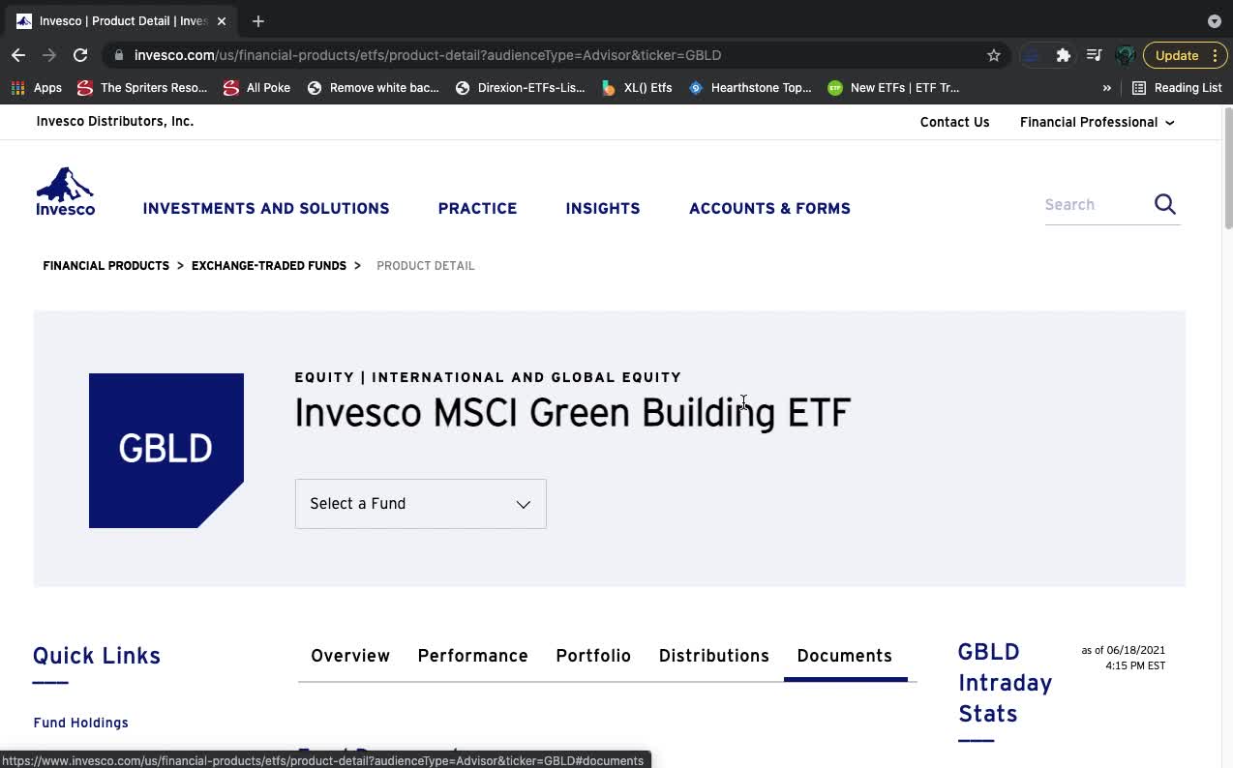Bookmark this page with the star icon
The height and width of the screenshot is (768, 1233).
click(994, 55)
